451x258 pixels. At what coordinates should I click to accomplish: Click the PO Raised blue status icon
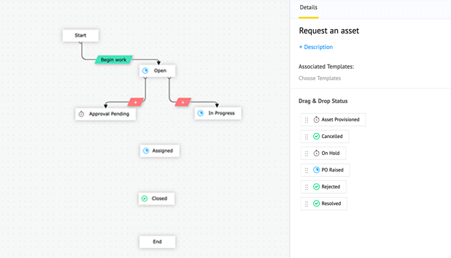[316, 170]
